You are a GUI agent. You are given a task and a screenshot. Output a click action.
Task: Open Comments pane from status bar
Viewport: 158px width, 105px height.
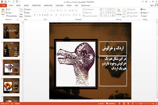tap(111, 103)
